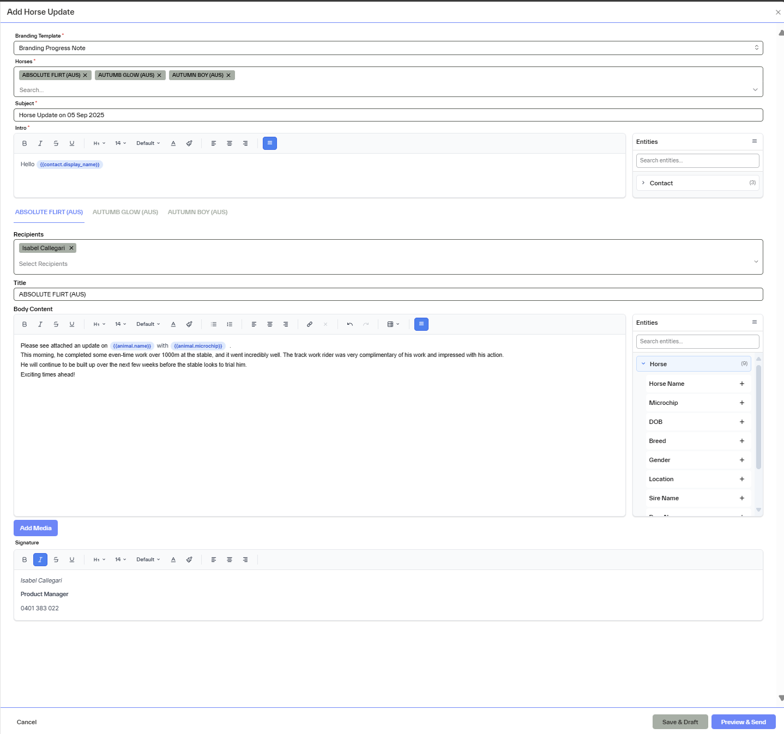Collapse the Horse entity group

693,364
